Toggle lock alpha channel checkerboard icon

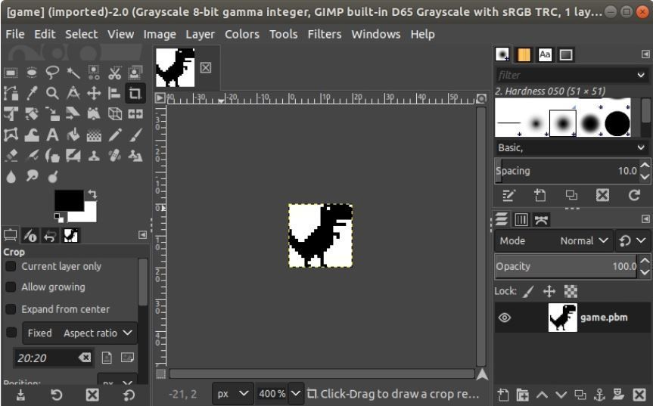pyautogui.click(x=571, y=291)
